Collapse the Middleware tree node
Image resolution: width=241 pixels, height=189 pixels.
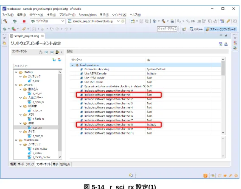(x=16, y=140)
